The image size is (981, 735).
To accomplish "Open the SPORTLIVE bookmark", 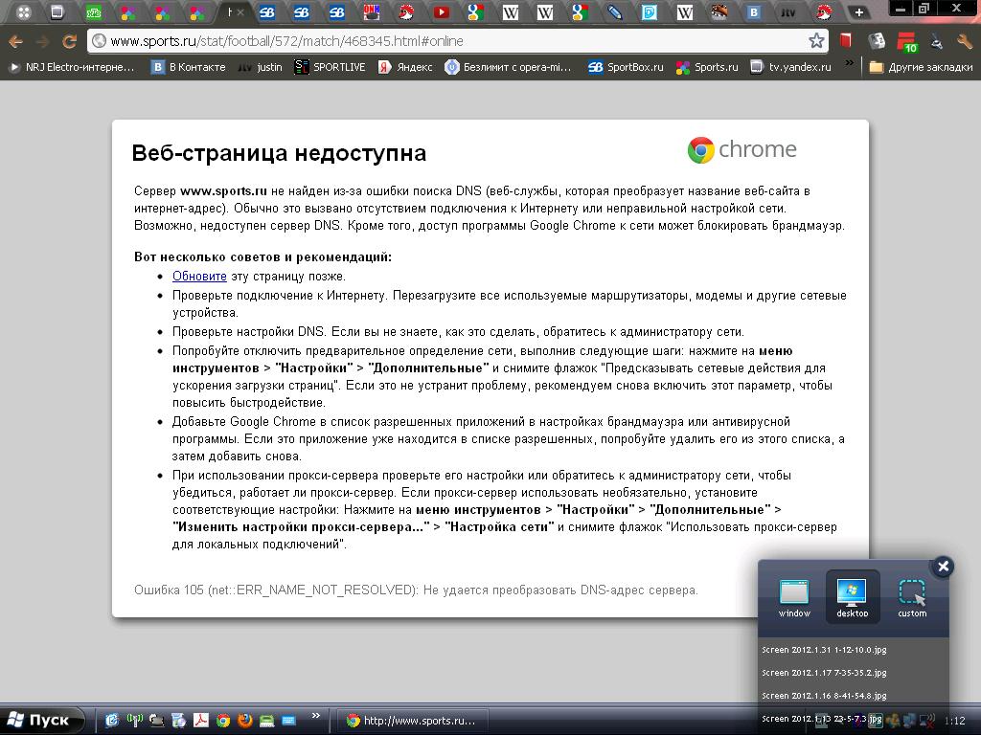I will point(330,67).
